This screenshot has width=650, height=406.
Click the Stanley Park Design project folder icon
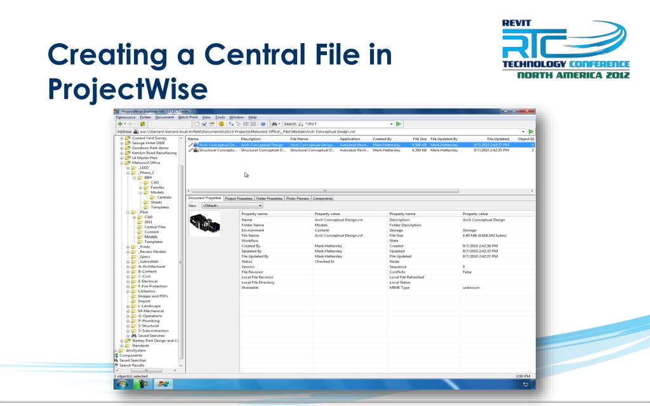[x=128, y=341]
